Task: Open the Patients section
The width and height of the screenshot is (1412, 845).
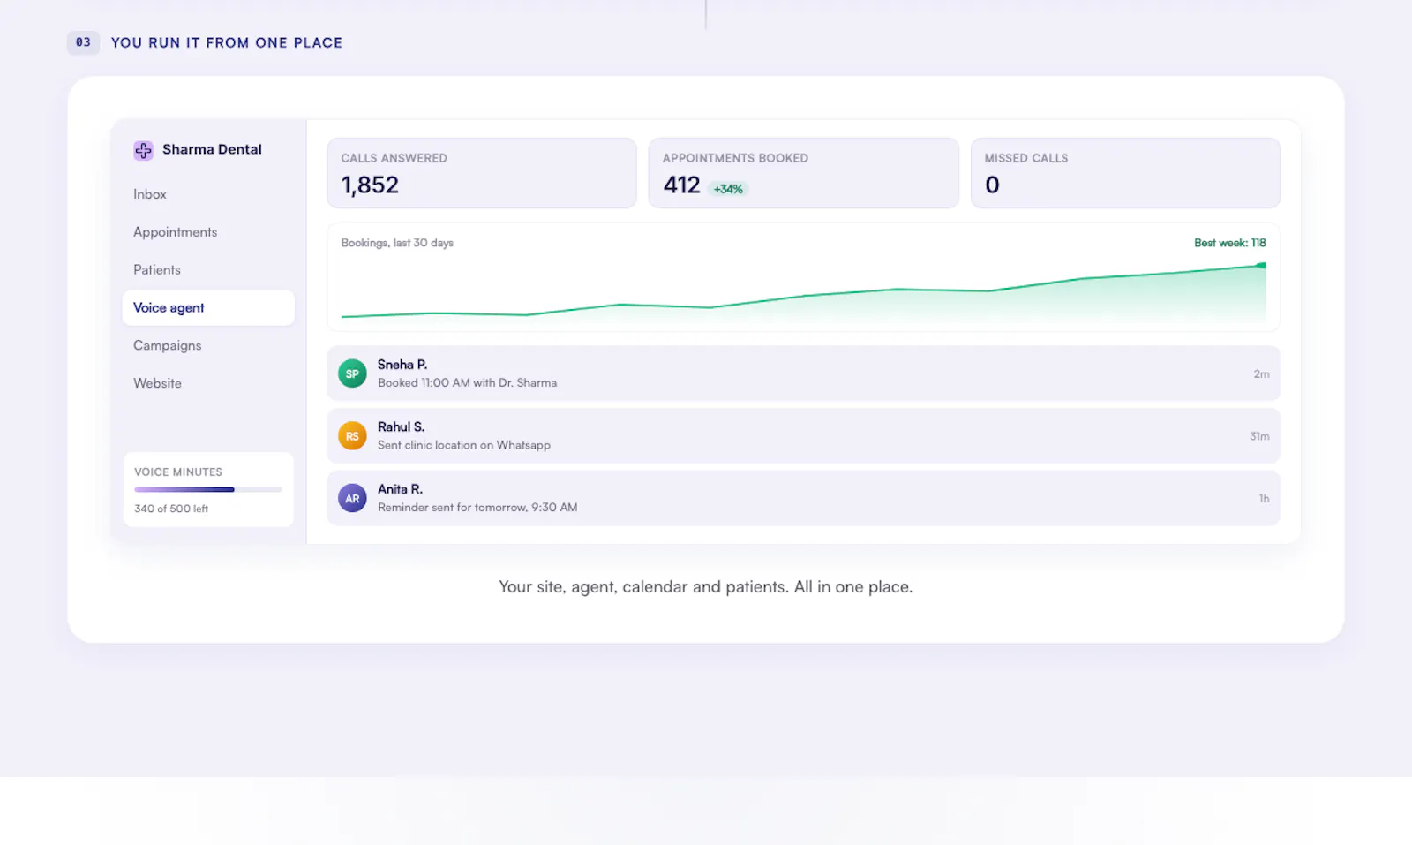Action: click(208, 270)
